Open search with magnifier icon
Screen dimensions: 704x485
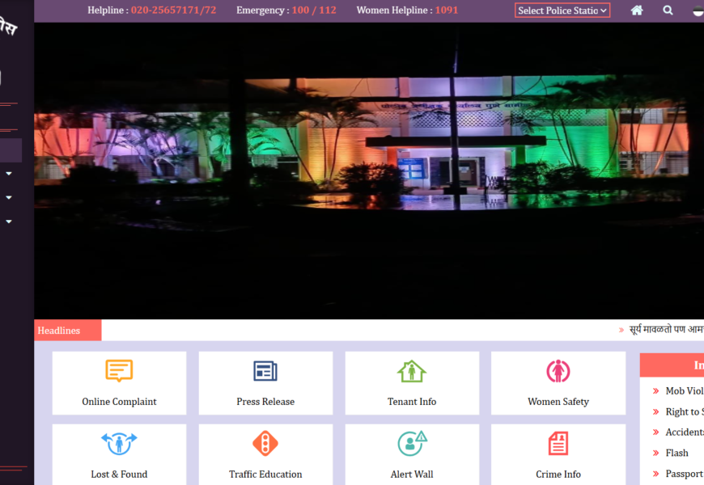point(668,11)
